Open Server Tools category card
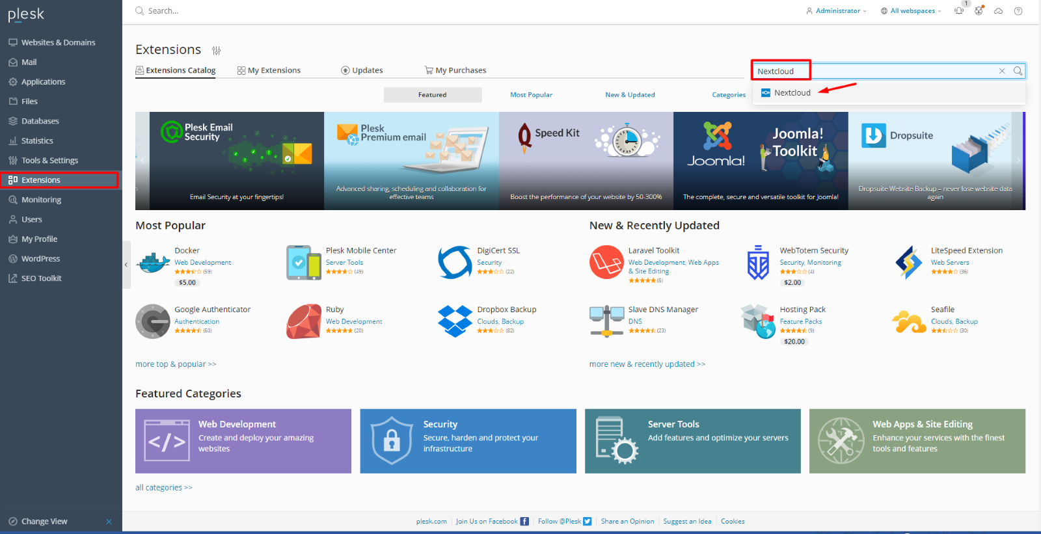The image size is (1041, 534). 693,441
